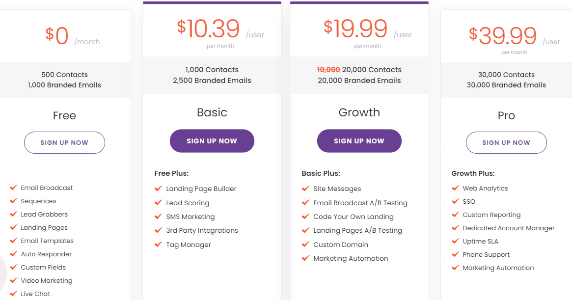Click Marketing Automation under Basic Plus

click(x=351, y=258)
